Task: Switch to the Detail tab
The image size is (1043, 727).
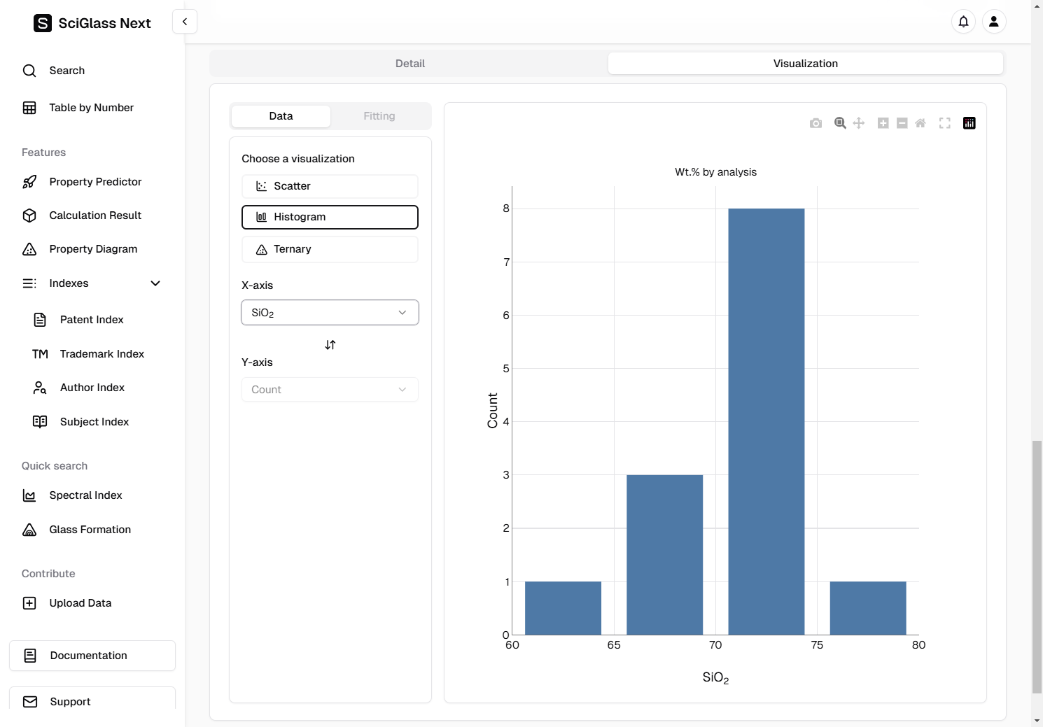Action: click(409, 64)
